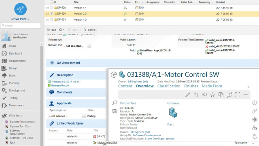259x146 pixels.
Task: Open the Motor Control SW linked item
Action: [x=107, y=142]
